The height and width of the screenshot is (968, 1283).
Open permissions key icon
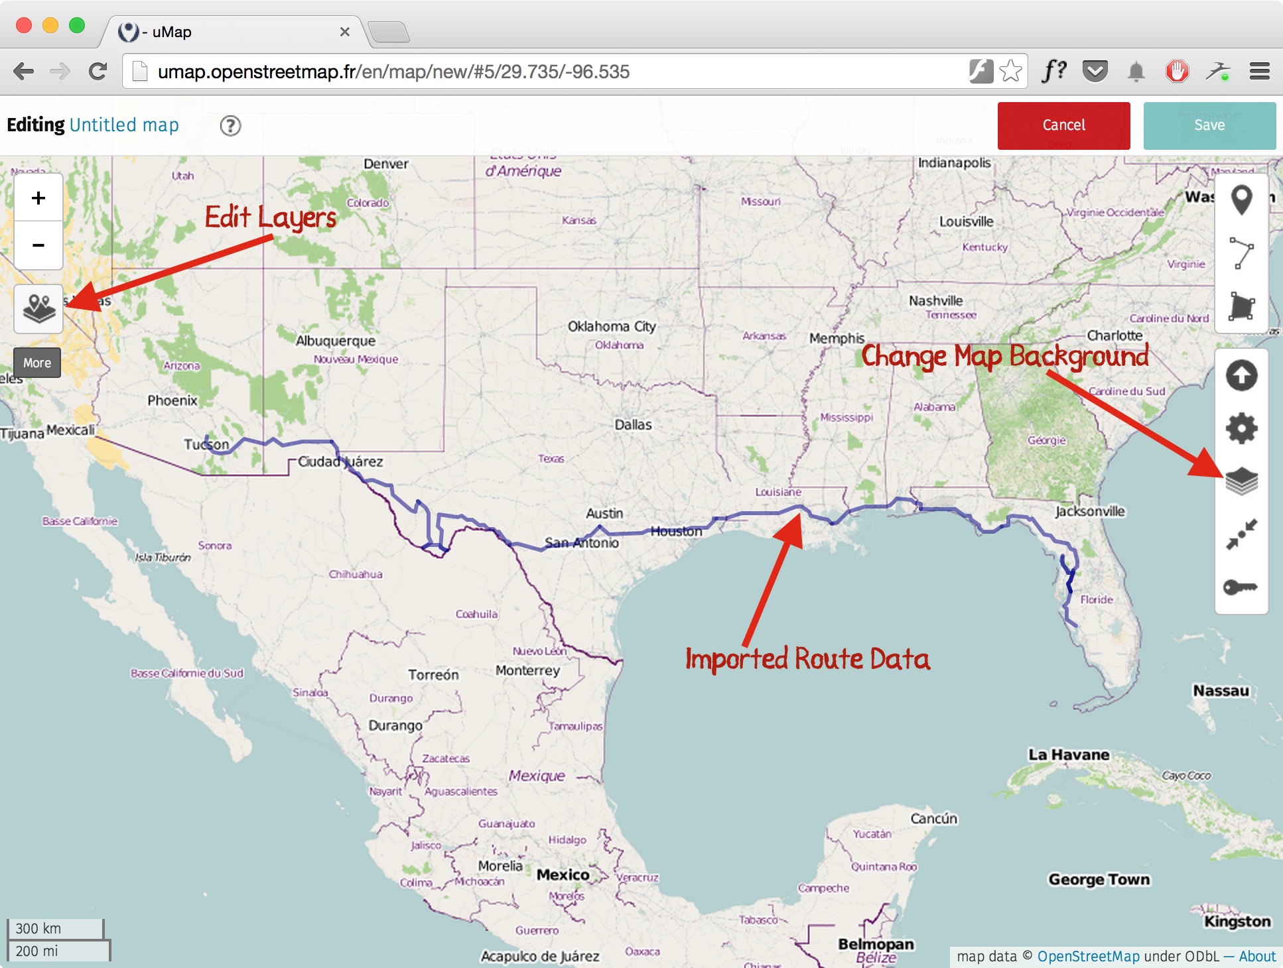pyautogui.click(x=1241, y=587)
